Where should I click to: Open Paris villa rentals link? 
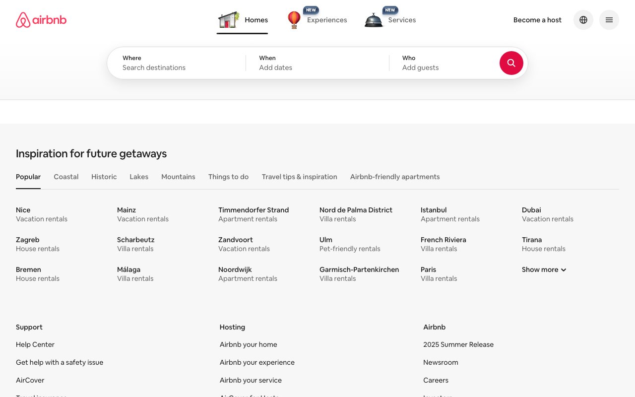(439, 274)
